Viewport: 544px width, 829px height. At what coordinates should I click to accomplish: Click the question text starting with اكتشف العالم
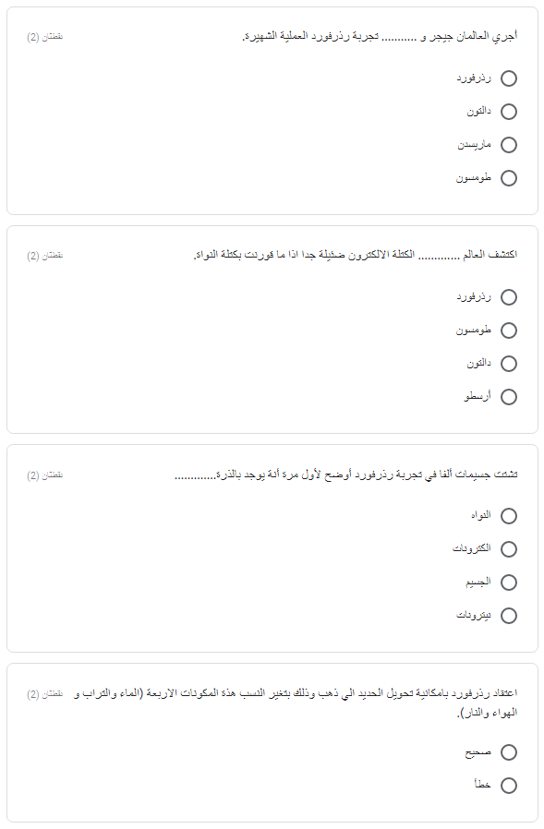[355, 256]
